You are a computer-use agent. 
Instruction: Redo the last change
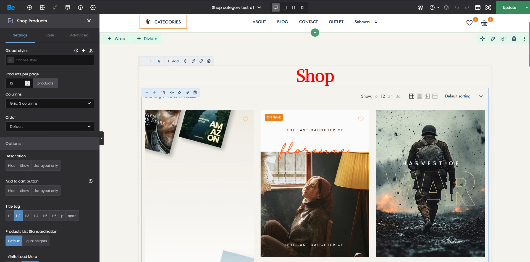tap(467, 7)
